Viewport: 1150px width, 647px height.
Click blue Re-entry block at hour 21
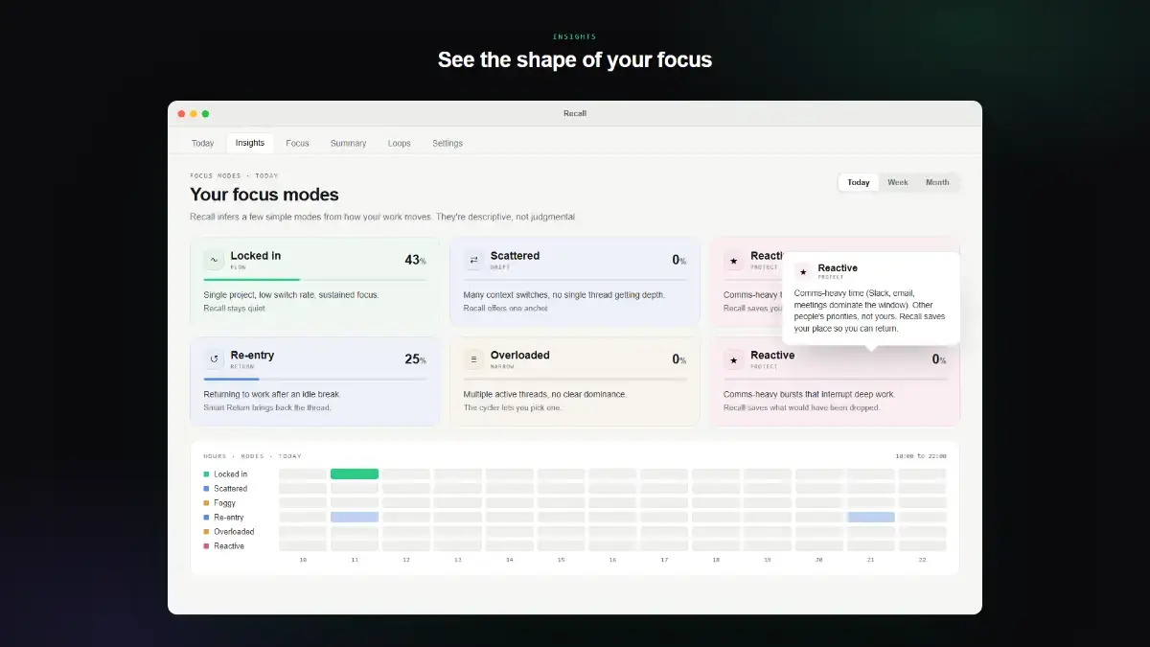pyautogui.click(x=871, y=517)
